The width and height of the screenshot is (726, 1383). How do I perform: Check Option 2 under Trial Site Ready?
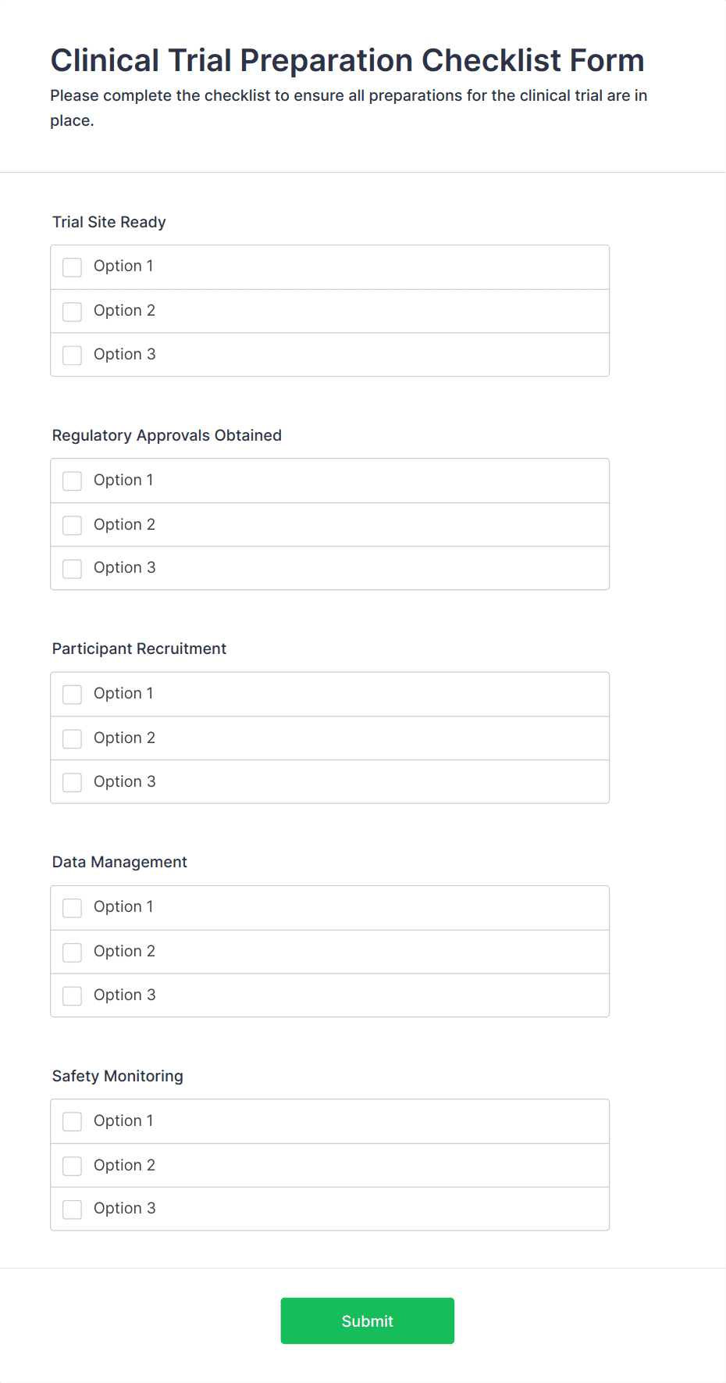tap(72, 311)
